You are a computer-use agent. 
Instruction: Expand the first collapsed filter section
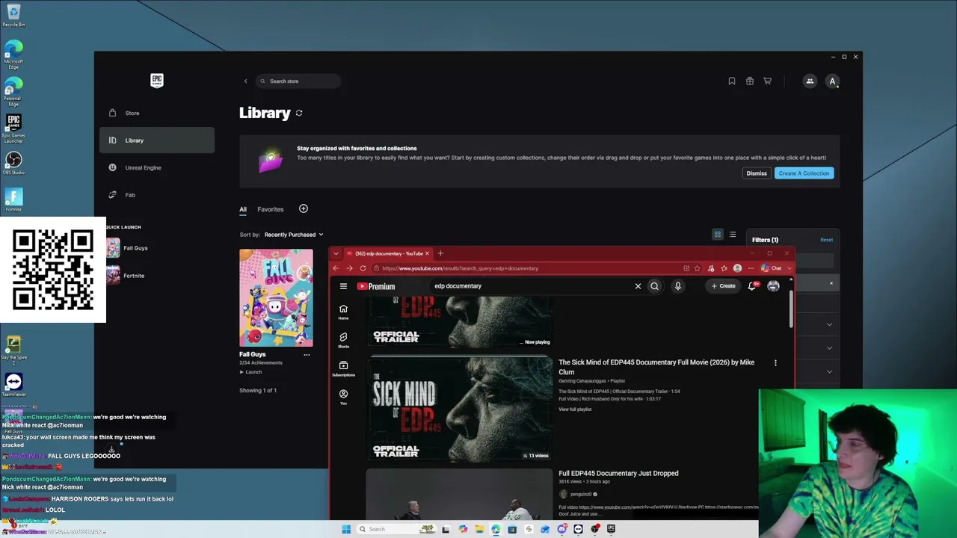pos(829,325)
